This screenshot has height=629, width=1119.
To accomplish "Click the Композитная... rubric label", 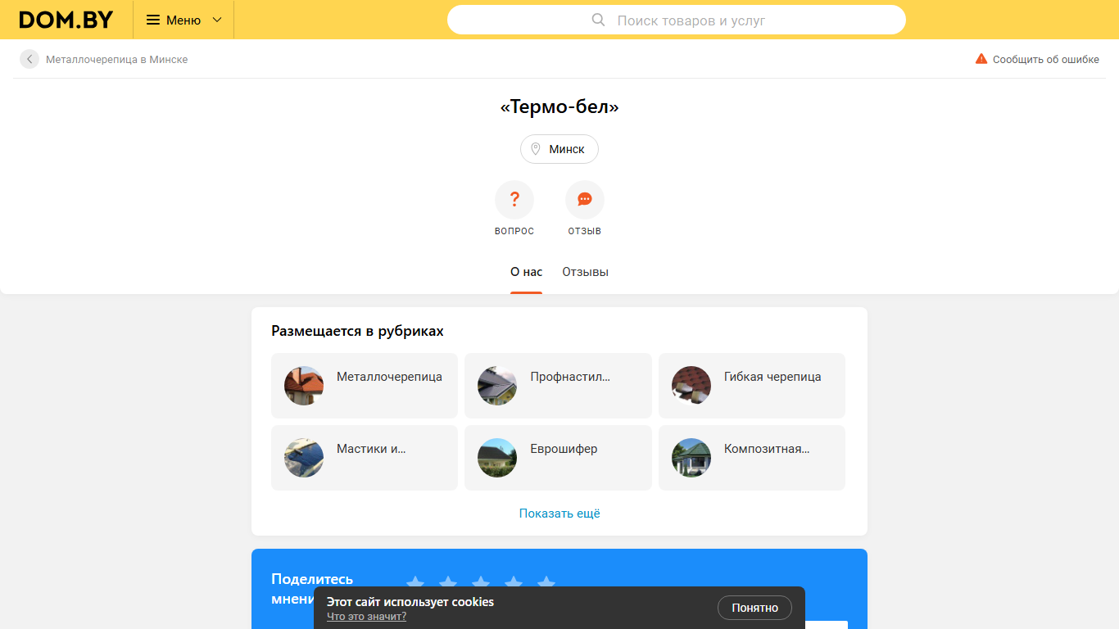I will (767, 449).
